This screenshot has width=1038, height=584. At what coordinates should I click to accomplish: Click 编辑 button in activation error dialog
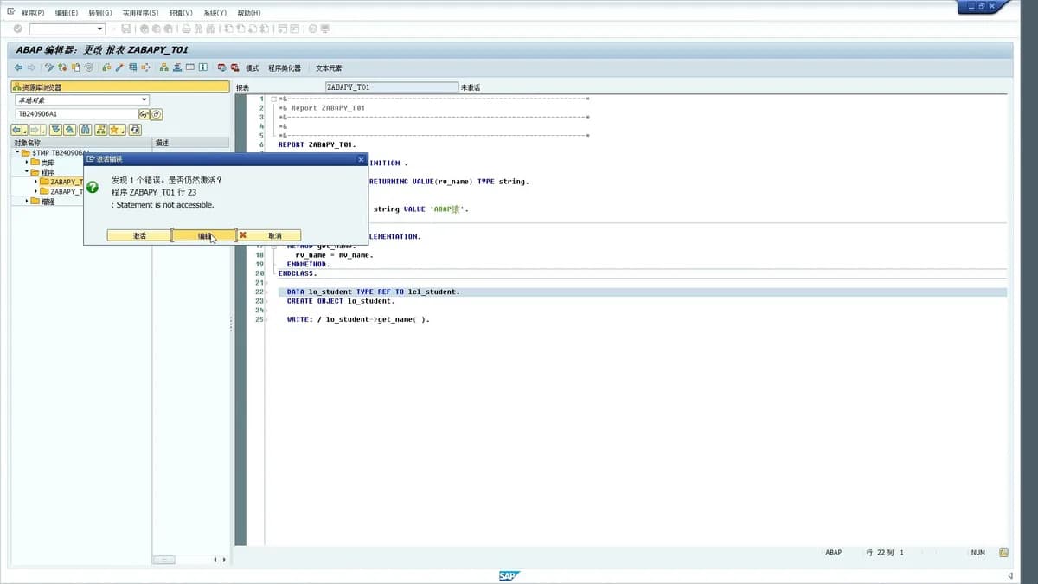click(x=204, y=235)
